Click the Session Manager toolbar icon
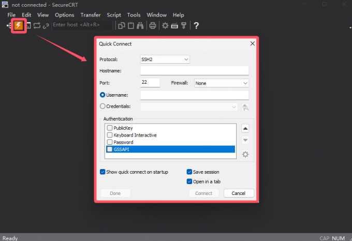The width and height of the screenshot is (352, 241). coord(9,25)
